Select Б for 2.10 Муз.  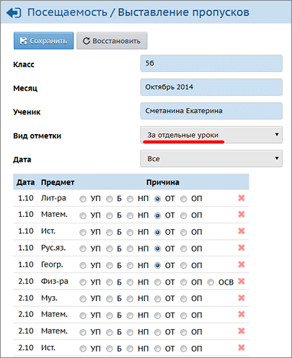(x=110, y=299)
